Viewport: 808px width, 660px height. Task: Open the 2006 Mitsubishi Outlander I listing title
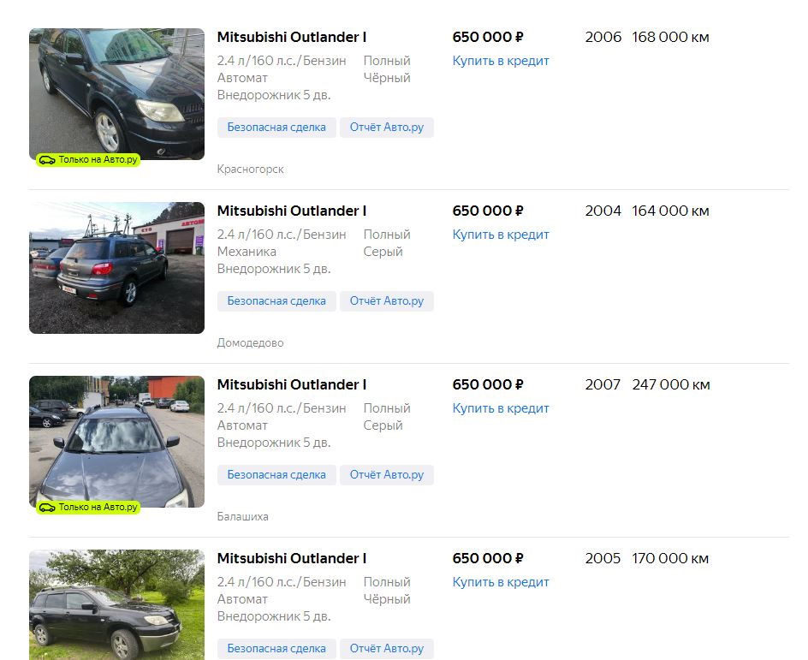click(x=292, y=37)
